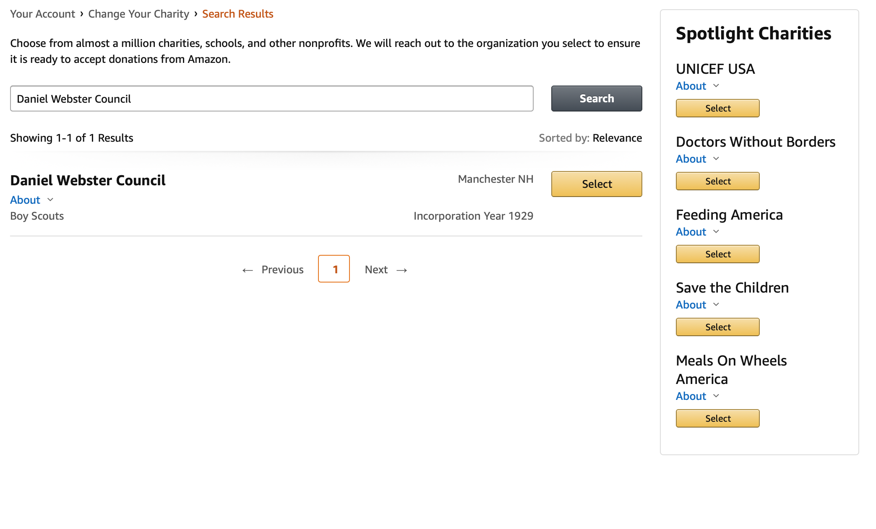Open About link for Save the Children
The width and height of the screenshot is (876, 529).
point(691,305)
